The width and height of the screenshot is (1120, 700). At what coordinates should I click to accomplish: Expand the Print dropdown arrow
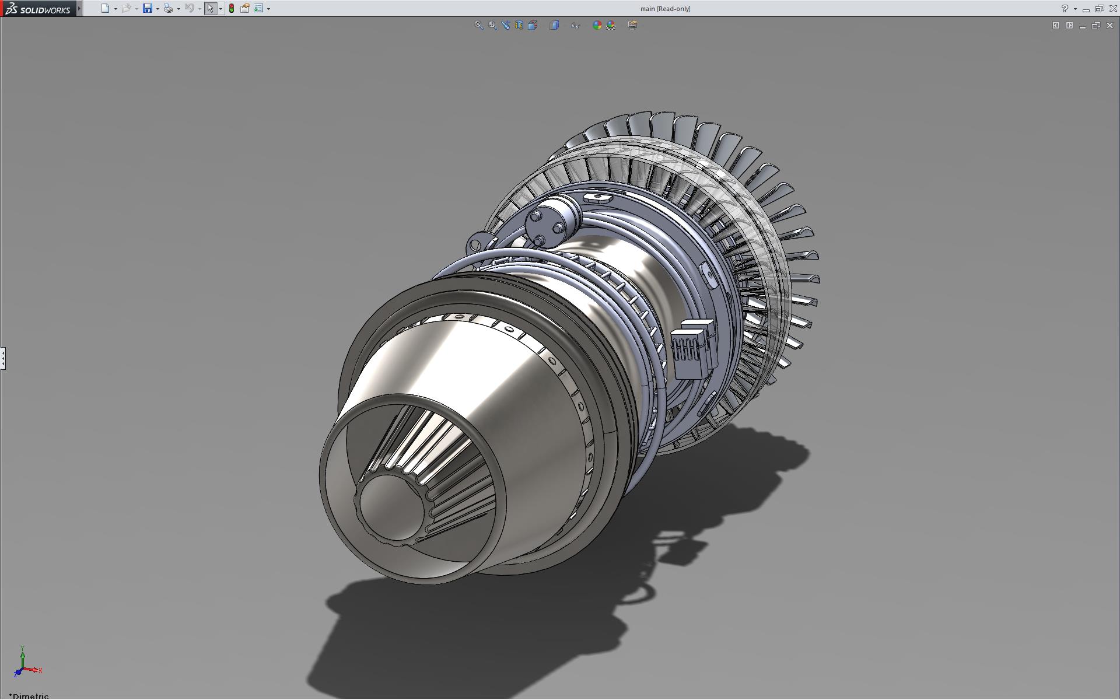pos(178,9)
